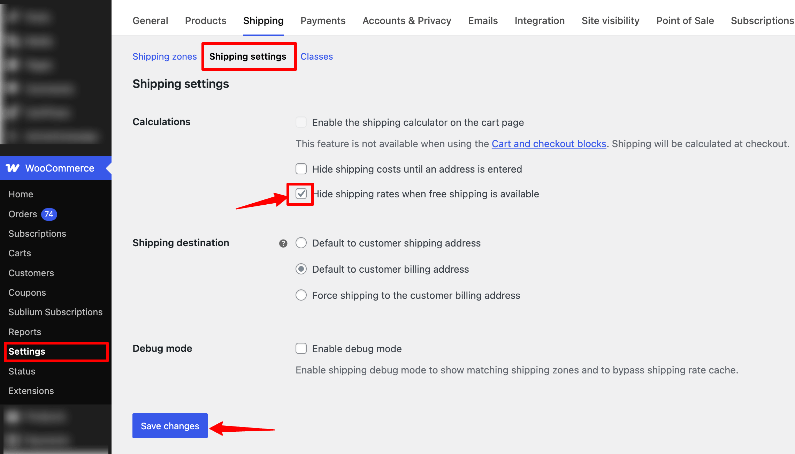Switch to the Point of Sale tab
The height and width of the screenshot is (454, 795).
coord(685,21)
